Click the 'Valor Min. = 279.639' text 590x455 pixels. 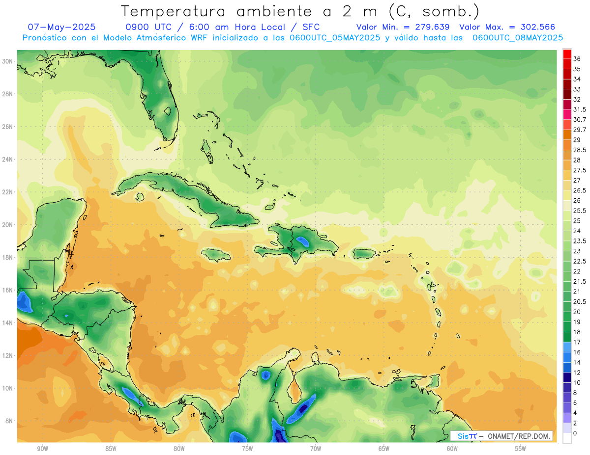pos(403,27)
